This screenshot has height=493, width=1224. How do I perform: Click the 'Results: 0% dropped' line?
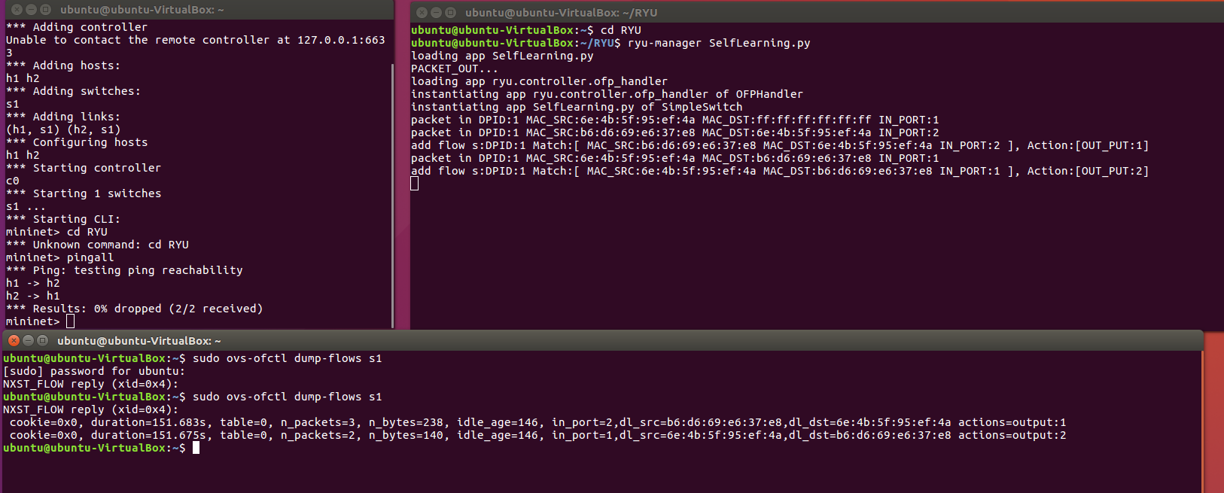[x=135, y=309]
